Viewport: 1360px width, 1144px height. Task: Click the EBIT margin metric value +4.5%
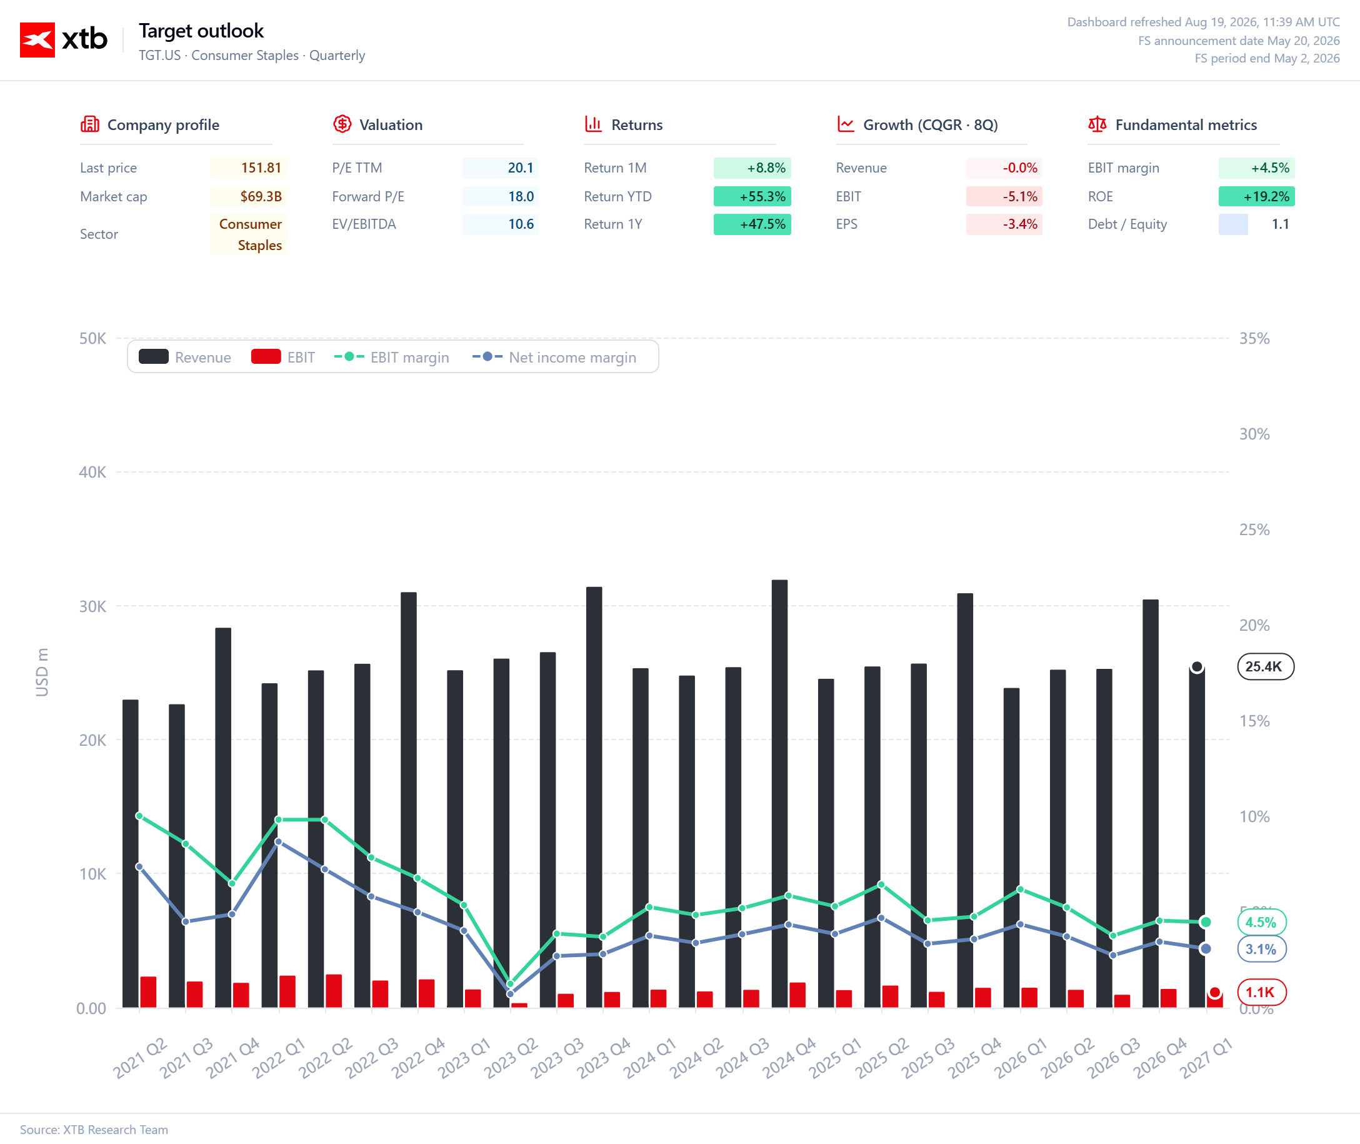click(x=1256, y=168)
